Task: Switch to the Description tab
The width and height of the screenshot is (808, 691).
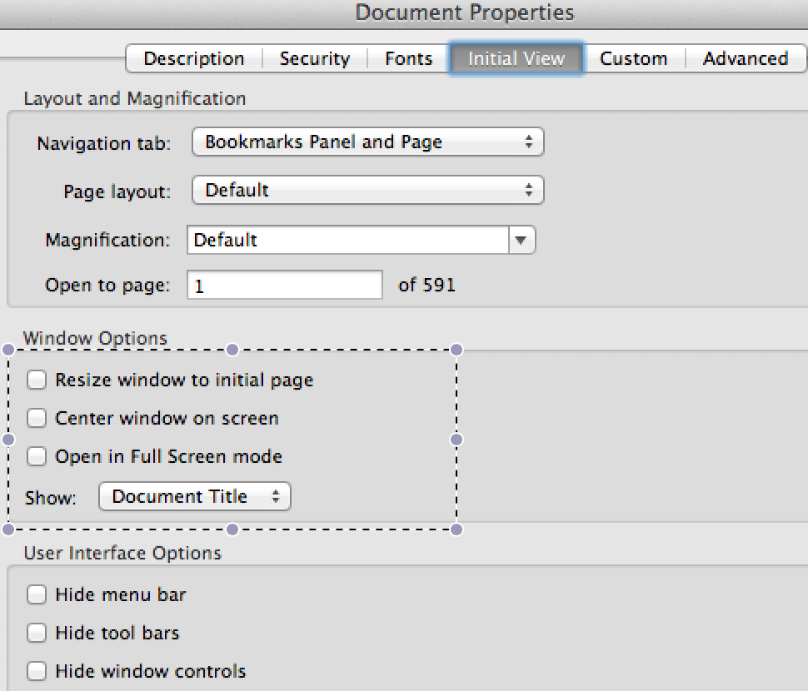Action: point(193,59)
